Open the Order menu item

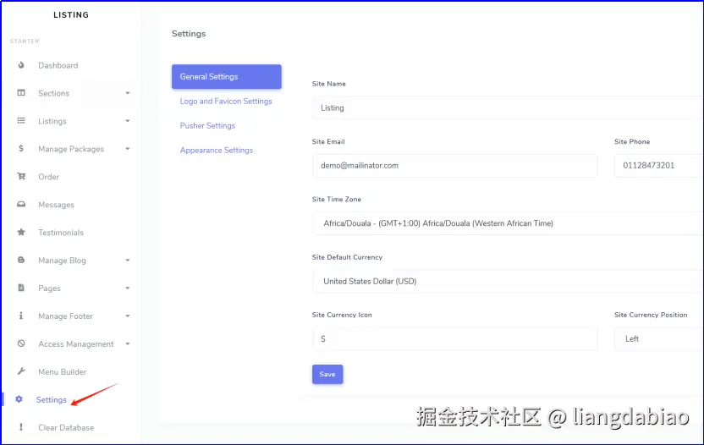48,177
